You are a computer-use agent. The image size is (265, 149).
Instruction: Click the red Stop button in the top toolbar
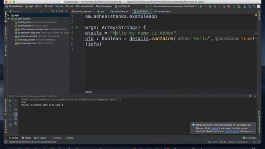pyautogui.click(x=229, y=7)
